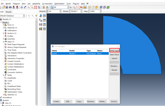Select the shaded render style icon
The height and width of the screenshot is (106, 165).
[x=96, y=7]
